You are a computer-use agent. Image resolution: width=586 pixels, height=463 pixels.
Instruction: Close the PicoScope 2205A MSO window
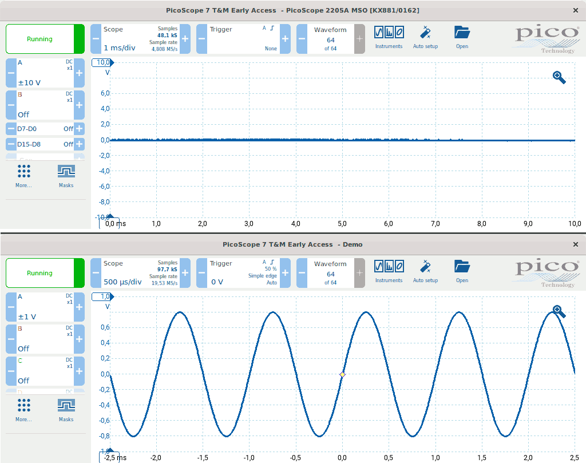click(x=576, y=10)
